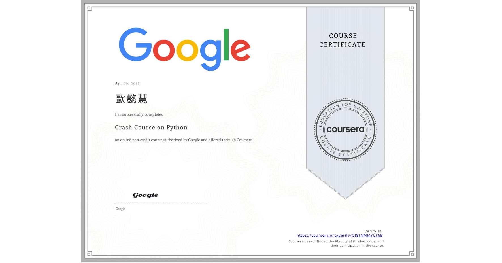This screenshot has width=502, height=263.
Task: Select the small 'Google' label below signature line
Action: pyautogui.click(x=120, y=209)
